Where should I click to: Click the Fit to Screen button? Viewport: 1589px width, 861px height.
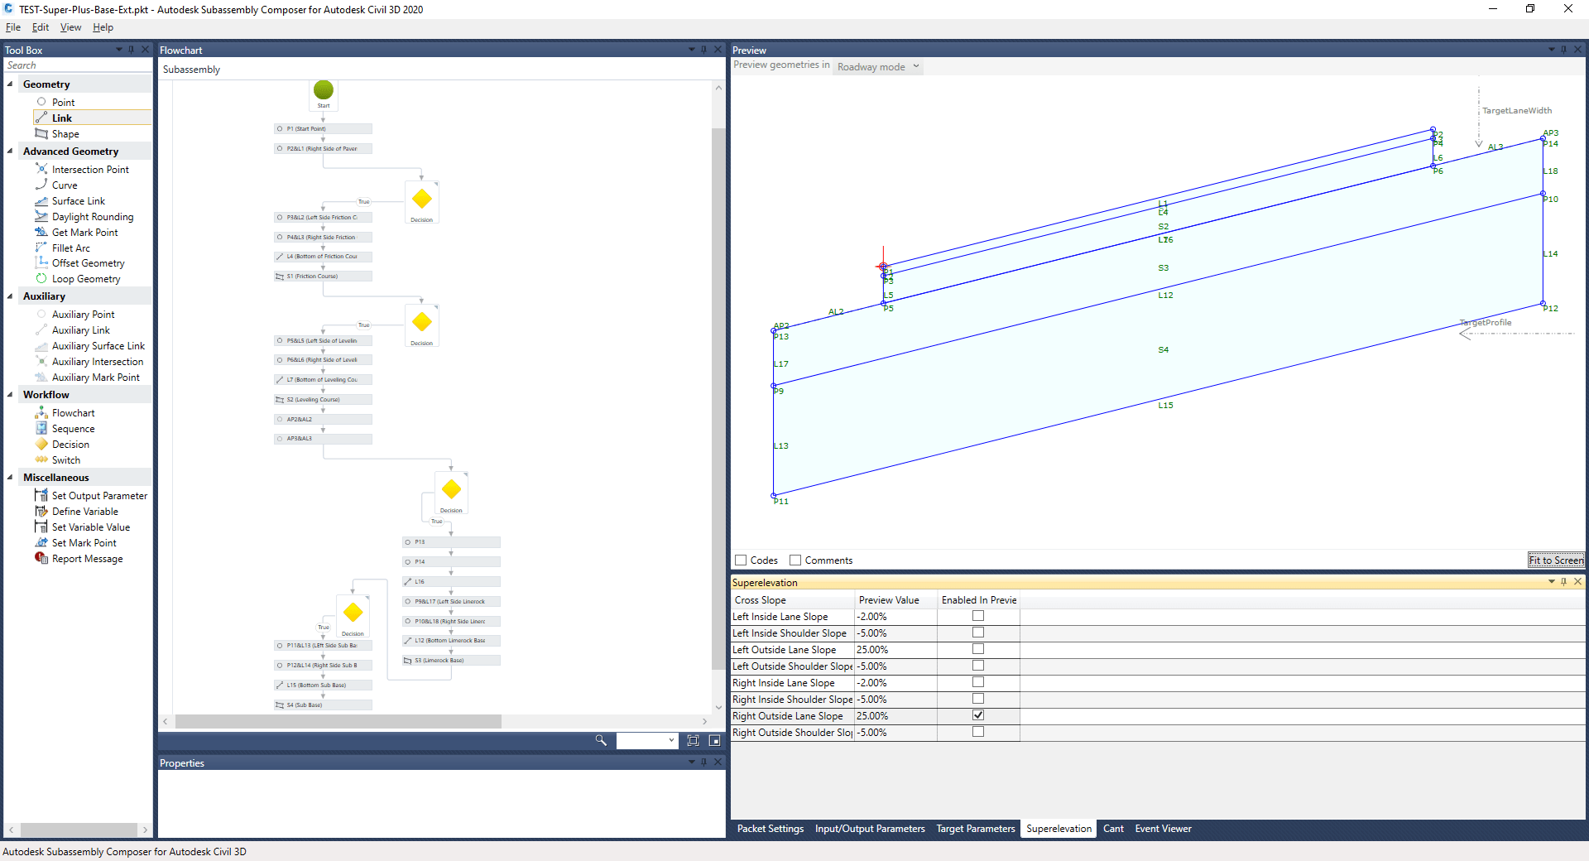pyautogui.click(x=1556, y=560)
